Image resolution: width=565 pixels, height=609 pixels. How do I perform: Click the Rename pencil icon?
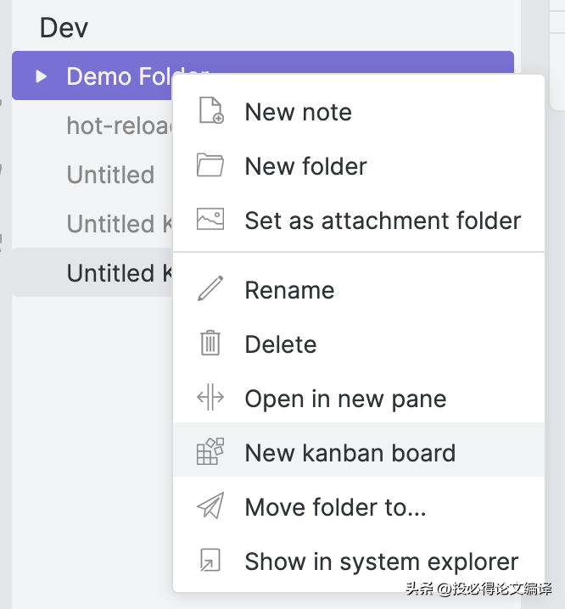210,288
